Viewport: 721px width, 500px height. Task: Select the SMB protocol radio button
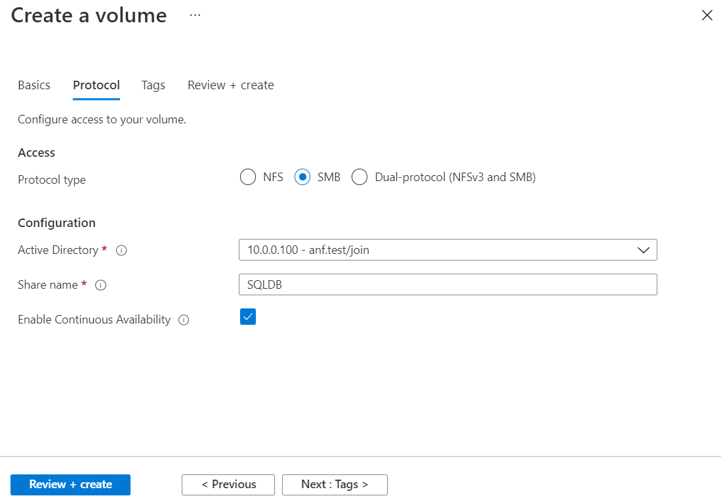(302, 177)
